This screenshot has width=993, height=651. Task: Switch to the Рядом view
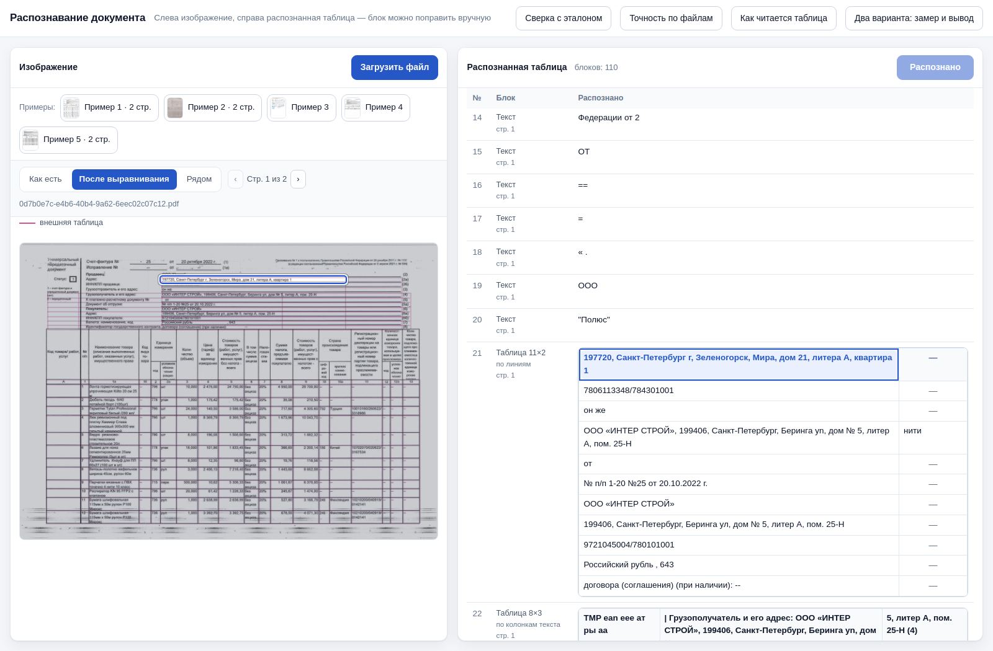[199, 179]
